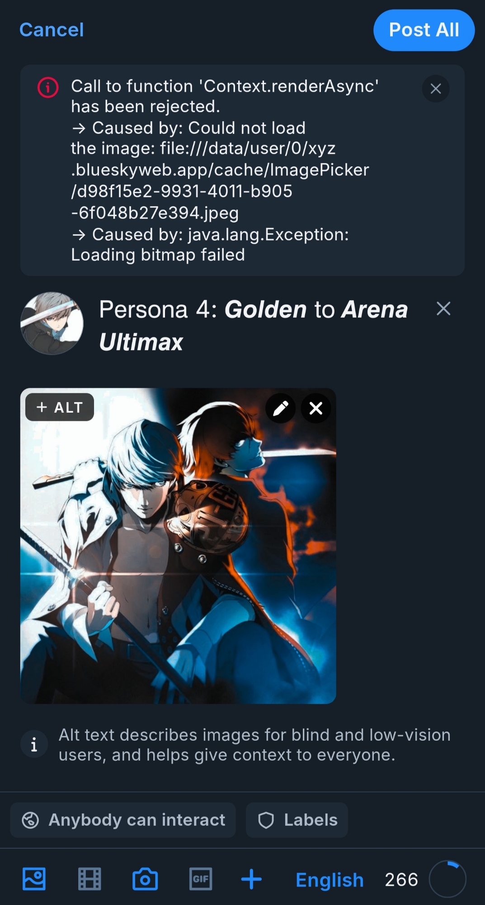Dismiss the renderAsync error message

436,89
